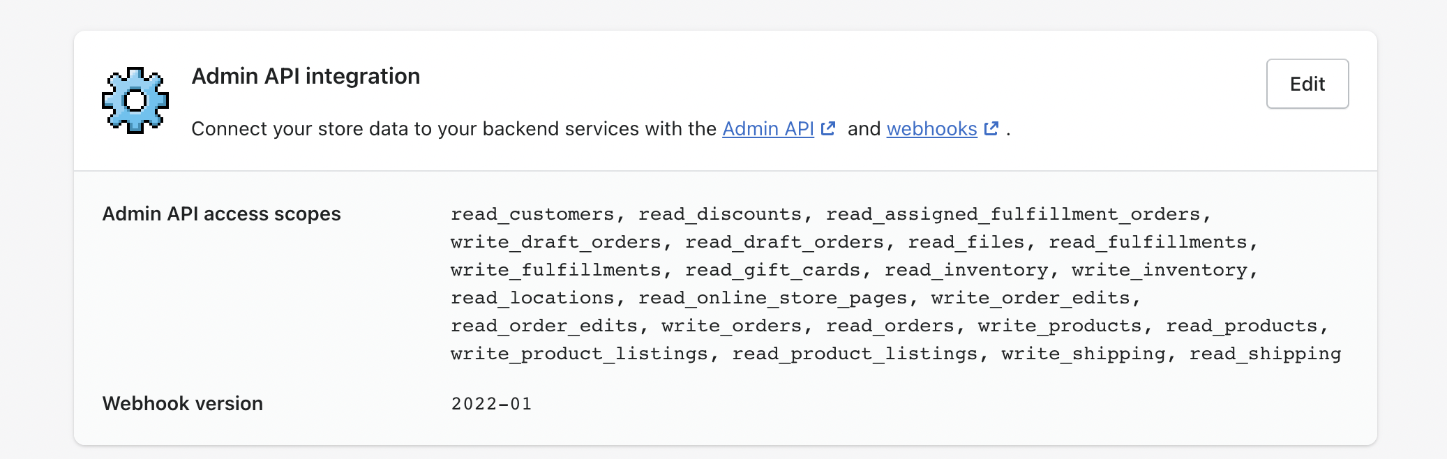Viewport: 1447px width, 459px height.
Task: Click the read_assigned_fulfillment_orders scope text
Action: click(1013, 214)
